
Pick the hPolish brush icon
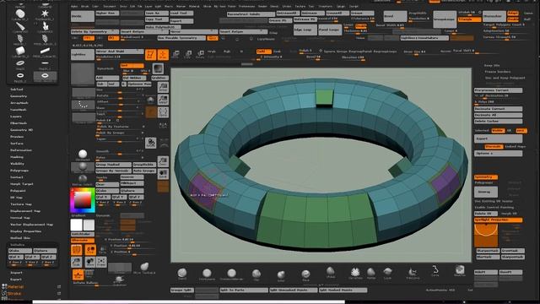pos(330,272)
